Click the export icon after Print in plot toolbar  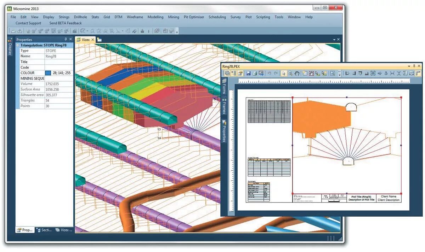[x=261, y=73]
